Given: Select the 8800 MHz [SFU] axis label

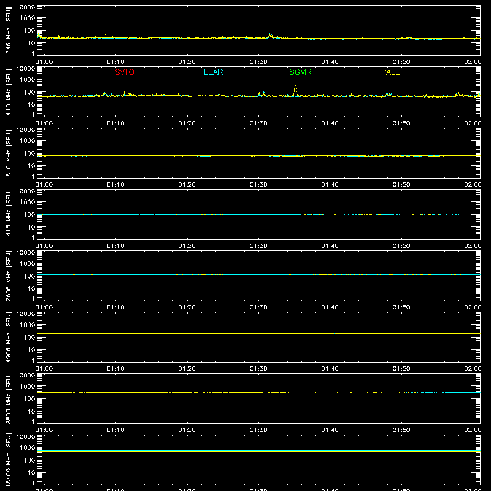Looking at the screenshot, I should coord(8,398).
